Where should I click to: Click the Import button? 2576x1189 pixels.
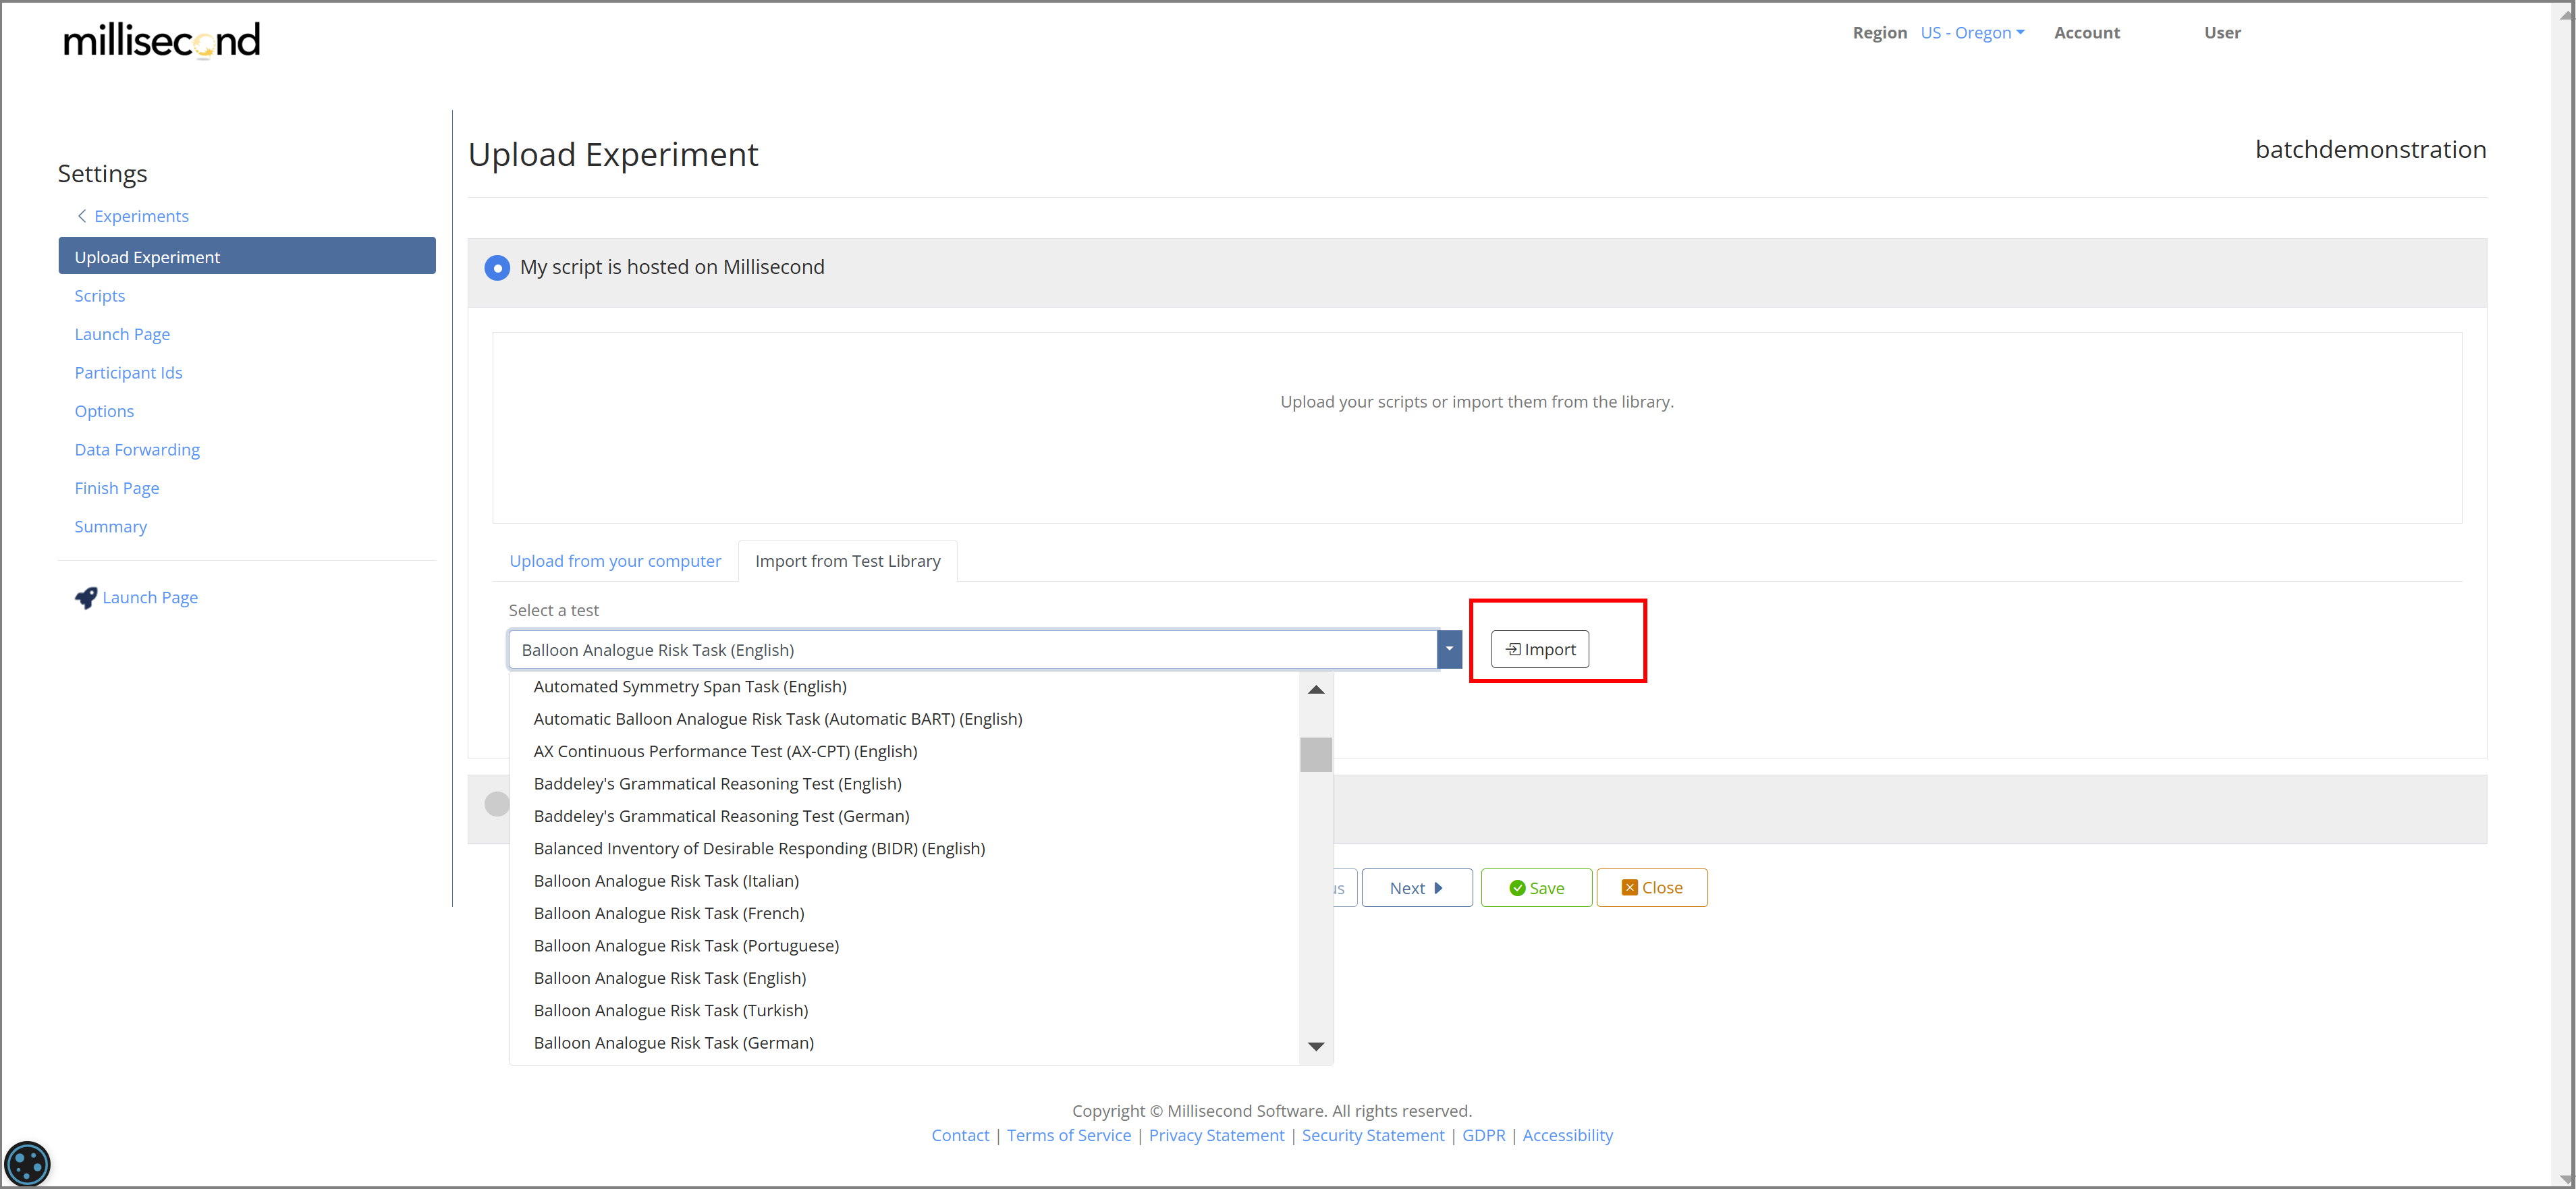point(1539,649)
